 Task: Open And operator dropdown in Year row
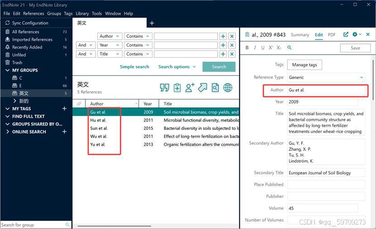point(86,45)
